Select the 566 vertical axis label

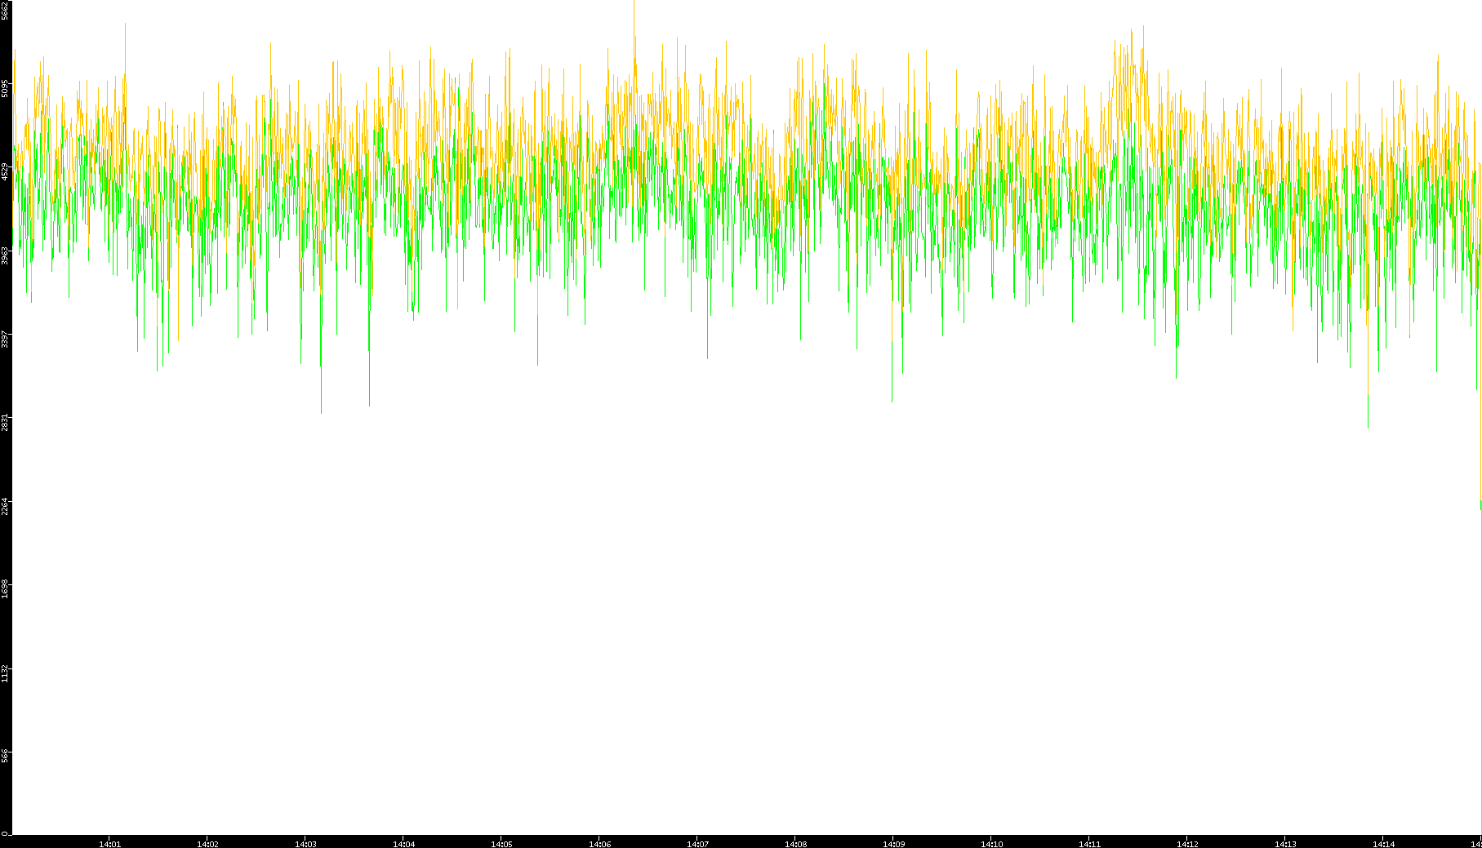tap(5, 756)
